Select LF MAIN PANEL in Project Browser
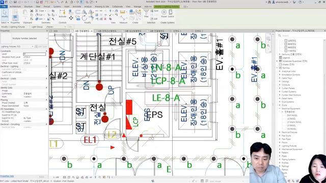 click(x=294, y=122)
